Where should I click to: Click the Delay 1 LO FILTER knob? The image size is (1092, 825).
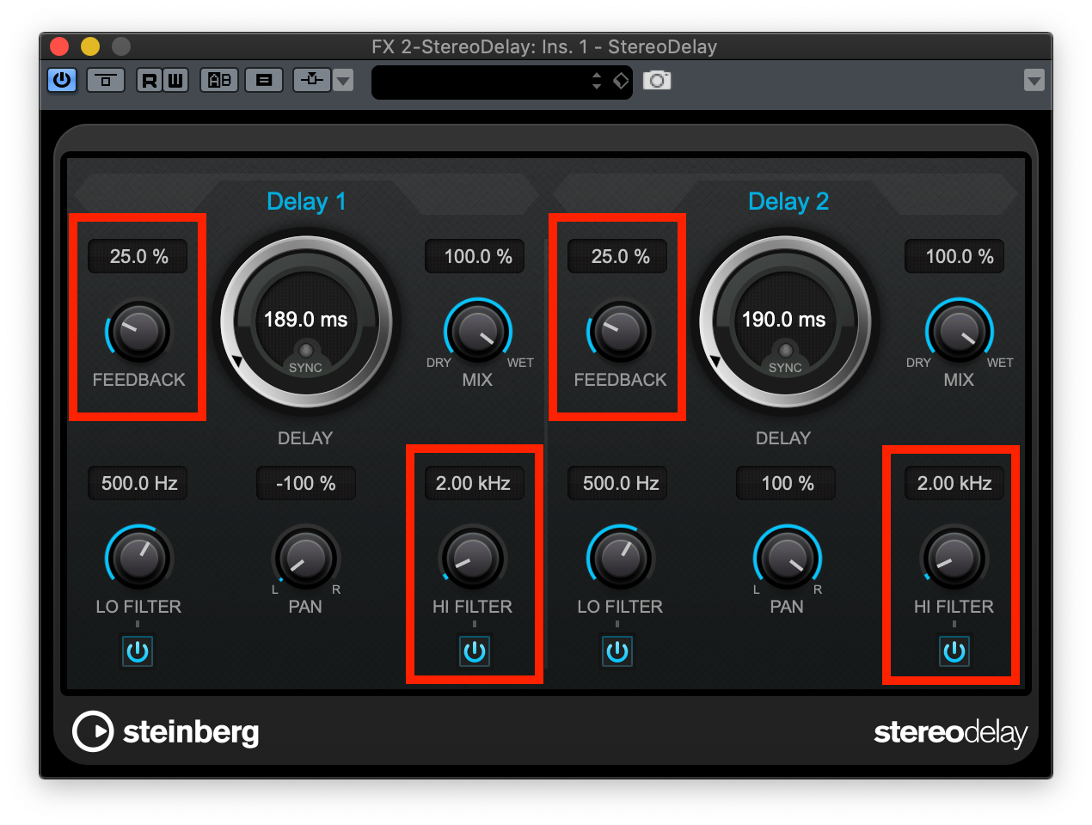(x=138, y=558)
